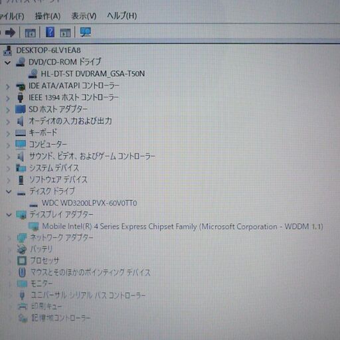Collapse the ディスプレイ アダプター node
340x340 pixels.
(x=9, y=214)
